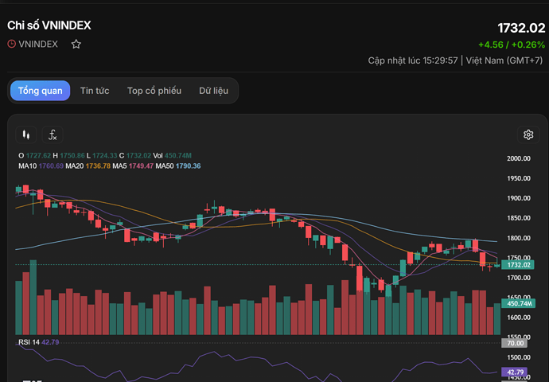Open the candlestick chart type selector

(x=26, y=134)
